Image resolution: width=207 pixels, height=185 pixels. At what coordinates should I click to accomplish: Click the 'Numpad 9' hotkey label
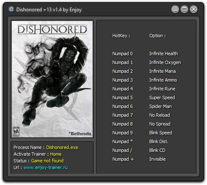[x=122, y=133]
